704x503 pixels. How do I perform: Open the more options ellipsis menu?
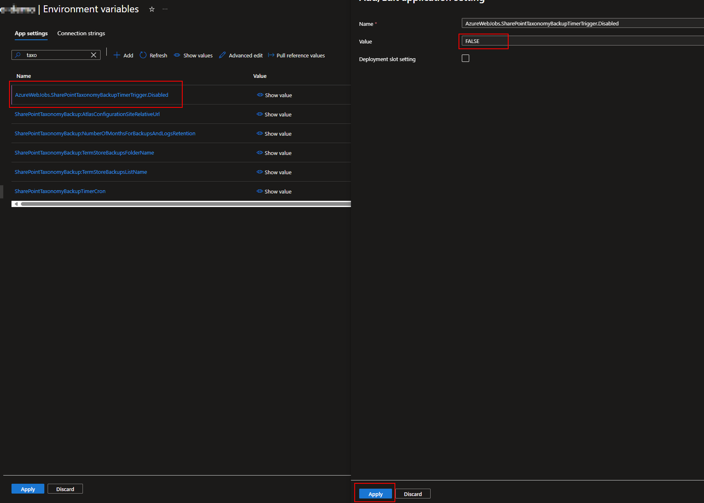pos(165,9)
